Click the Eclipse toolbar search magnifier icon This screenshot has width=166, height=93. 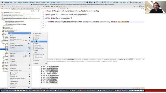click(134, 6)
